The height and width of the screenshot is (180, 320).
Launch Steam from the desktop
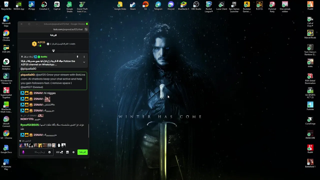tap(133, 6)
